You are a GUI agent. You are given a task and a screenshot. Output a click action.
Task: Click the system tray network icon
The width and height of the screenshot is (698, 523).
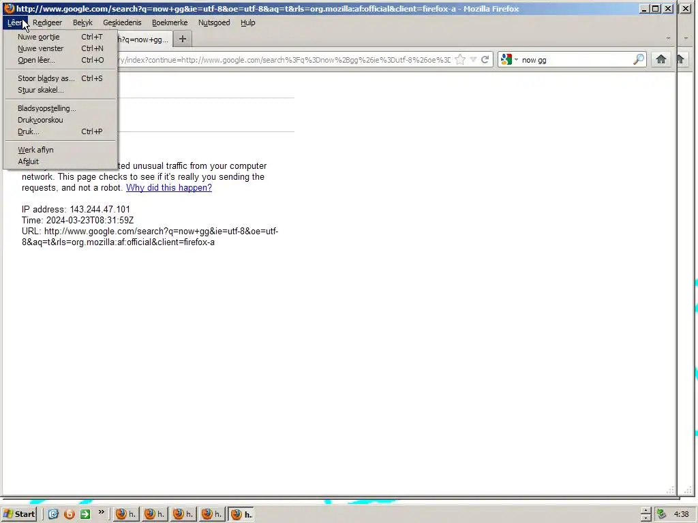(661, 514)
